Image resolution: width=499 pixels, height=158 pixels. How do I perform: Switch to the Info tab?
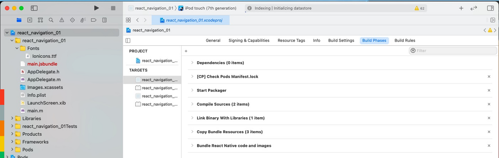[x=317, y=40]
